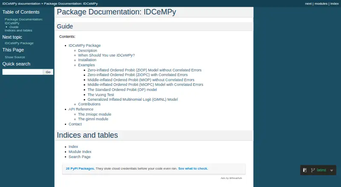Click the Package Documentation: IDCeMPy page title
The width and height of the screenshot is (341, 187).
[x=116, y=12]
